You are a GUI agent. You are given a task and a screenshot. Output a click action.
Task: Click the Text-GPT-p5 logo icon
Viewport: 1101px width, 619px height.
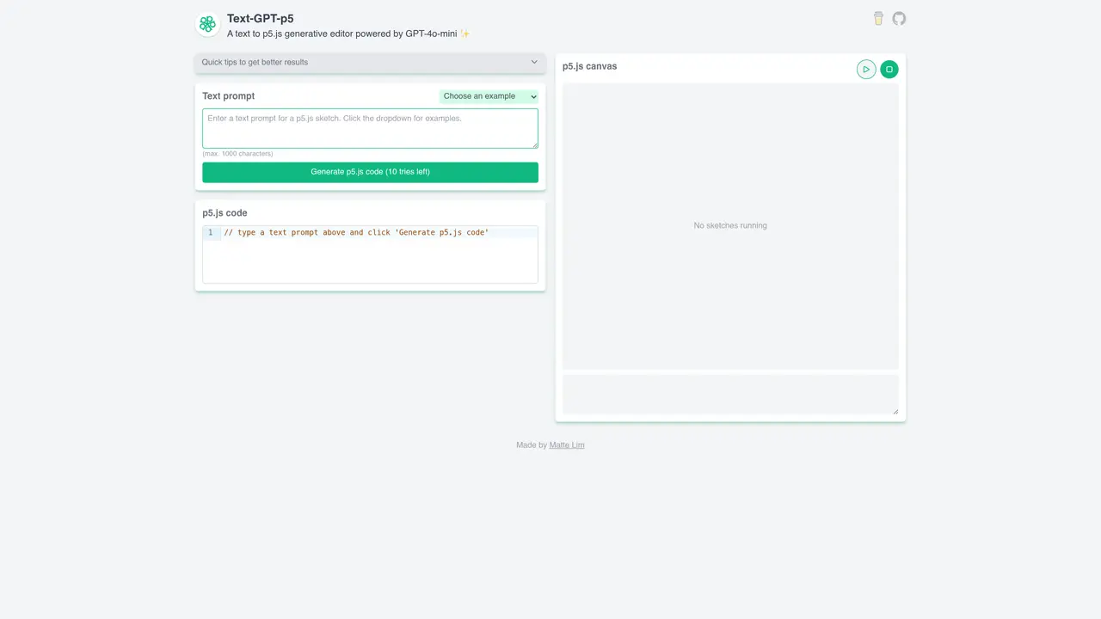click(x=207, y=25)
